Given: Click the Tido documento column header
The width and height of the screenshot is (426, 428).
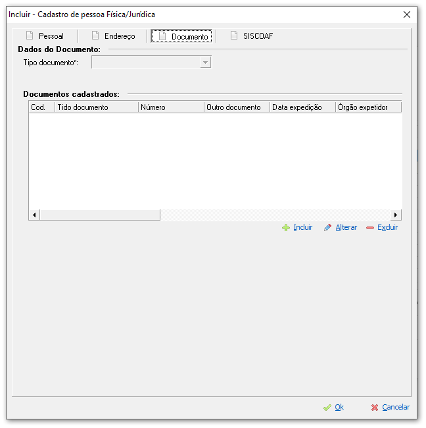Looking at the screenshot, I should 97,107.
